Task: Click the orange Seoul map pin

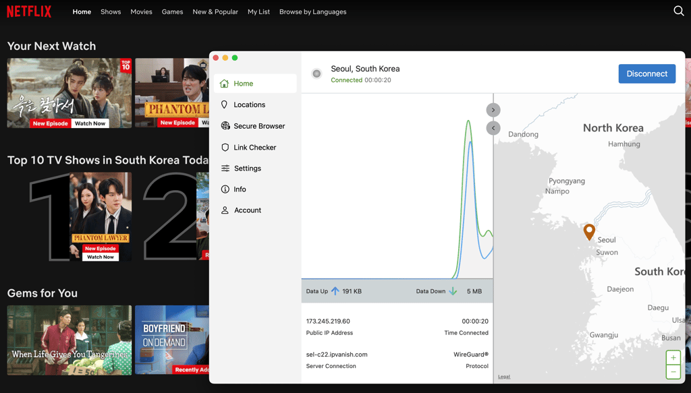Action: point(589,232)
